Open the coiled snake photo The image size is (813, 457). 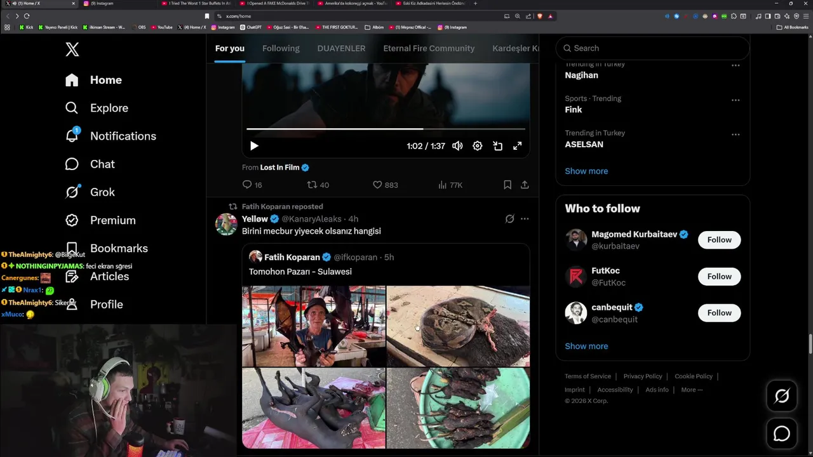[x=458, y=326]
